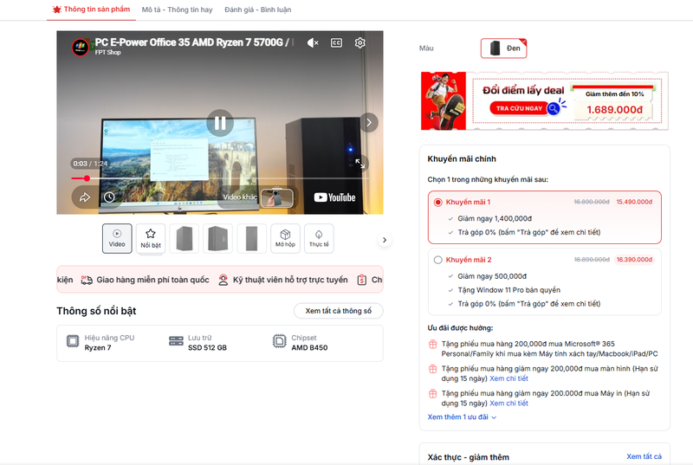Click the FPT Shop channel name
The height and width of the screenshot is (465, 693).
coord(107,53)
